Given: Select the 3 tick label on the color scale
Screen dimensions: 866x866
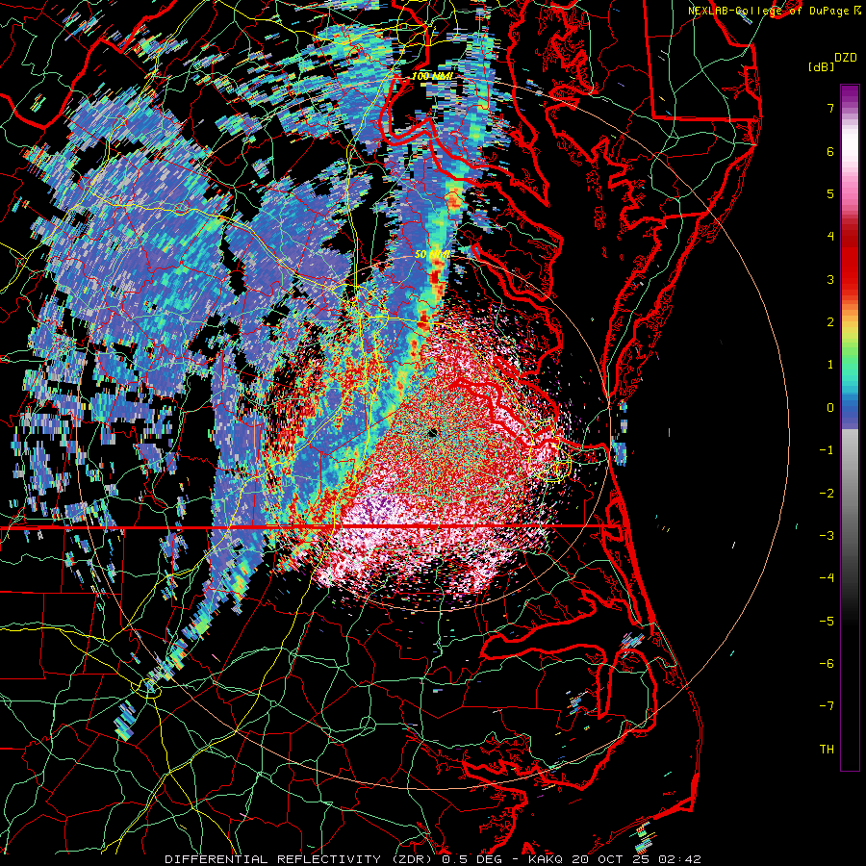Looking at the screenshot, I should (x=830, y=279).
